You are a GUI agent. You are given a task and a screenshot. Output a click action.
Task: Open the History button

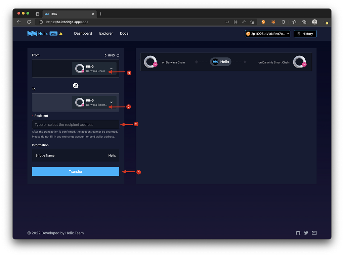tap(305, 34)
